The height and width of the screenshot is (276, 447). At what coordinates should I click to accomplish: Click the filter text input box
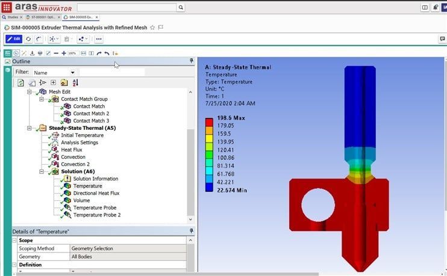coord(112,72)
